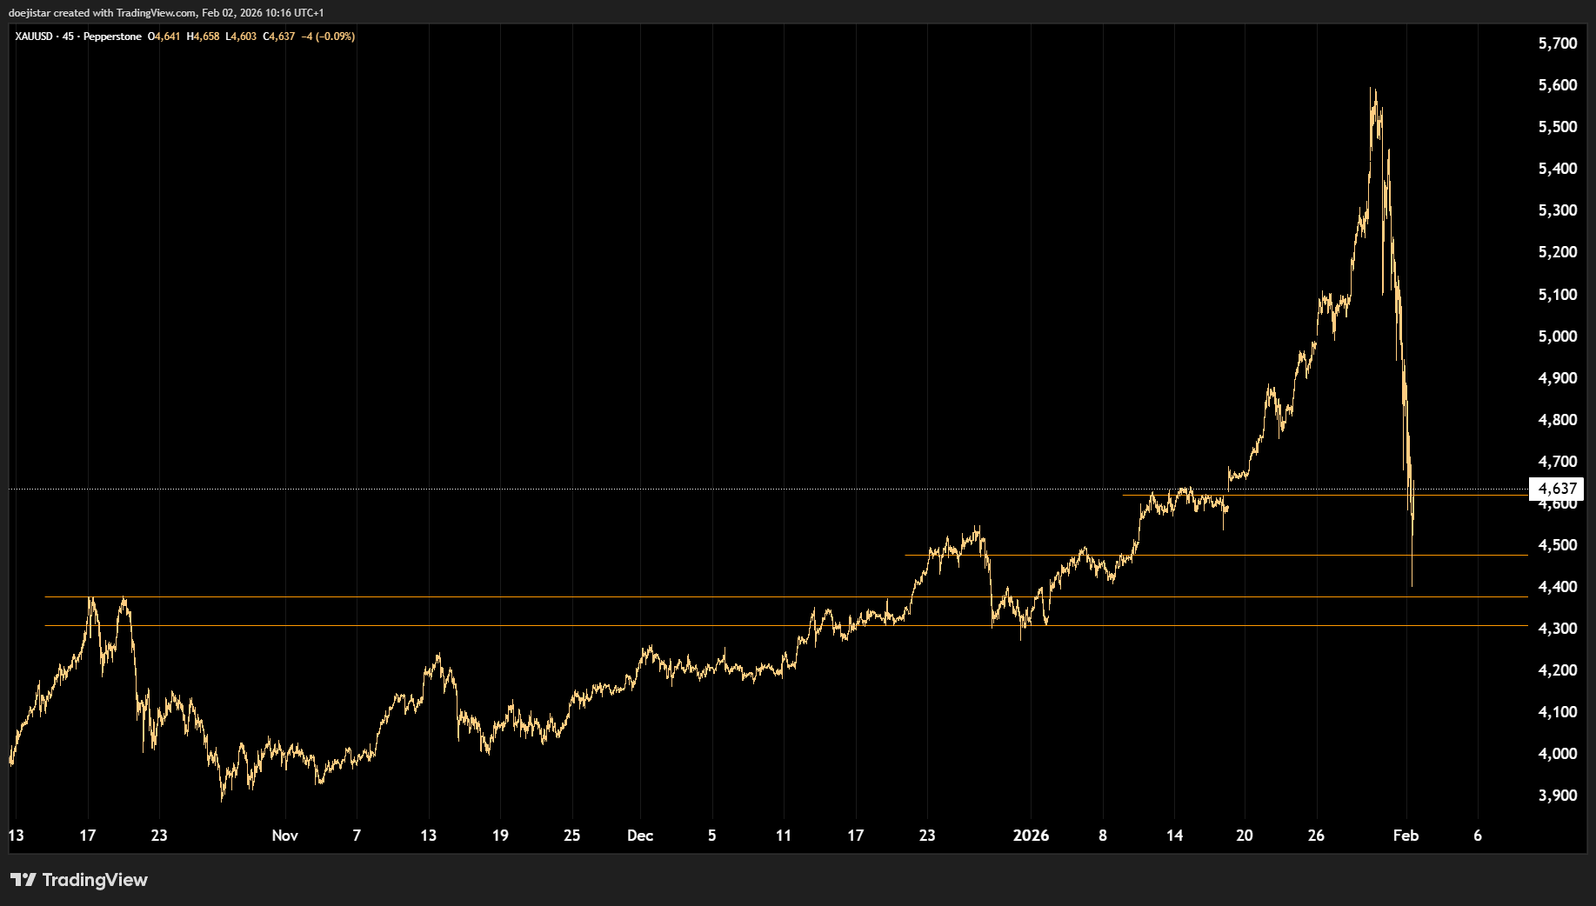
Task: Click the Nov label on time axis
Action: pos(284,836)
